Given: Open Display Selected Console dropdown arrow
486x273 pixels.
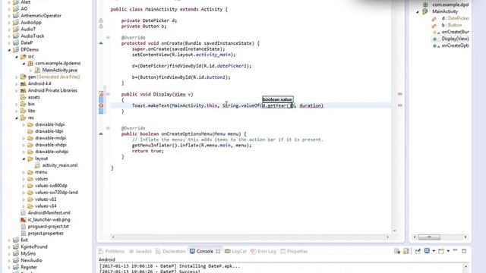Looking at the screenshot, I should click(x=434, y=251).
